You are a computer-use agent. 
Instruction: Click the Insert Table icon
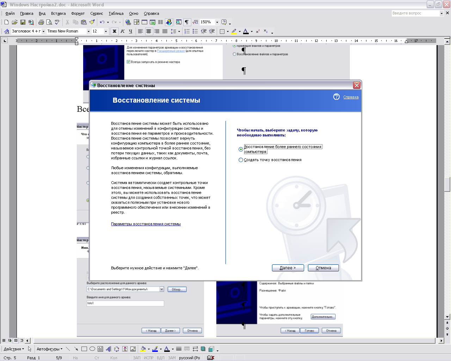144,22
